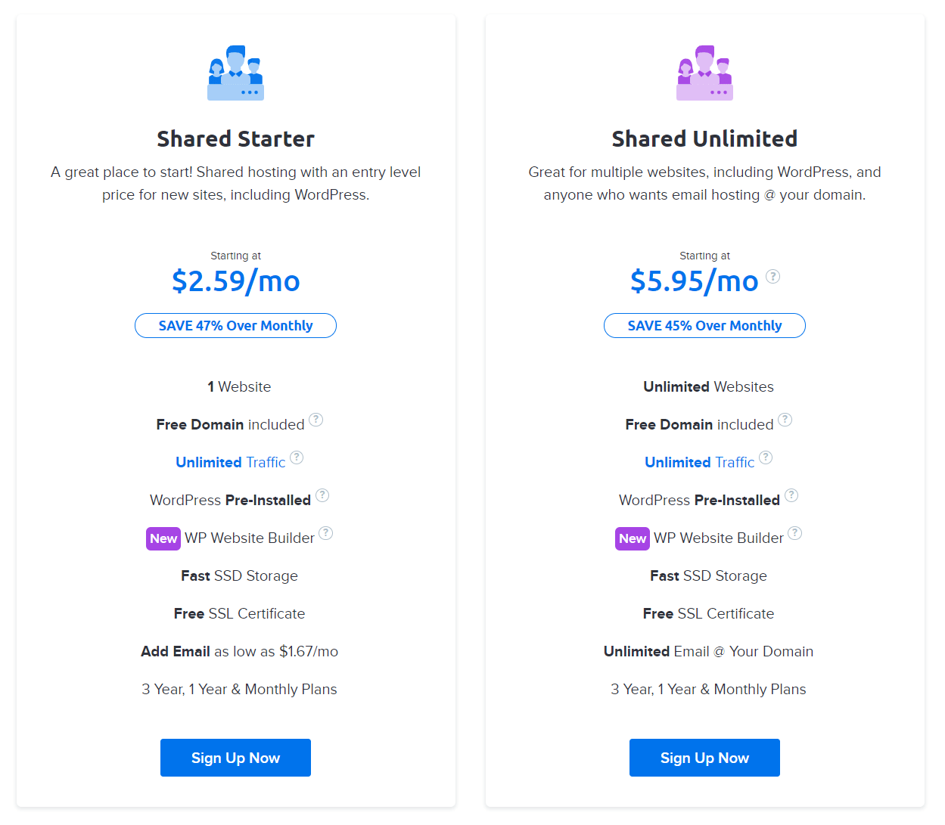Open help icon next to $5.95/mo price
Screen dimensions: 945x825
[x=772, y=276]
